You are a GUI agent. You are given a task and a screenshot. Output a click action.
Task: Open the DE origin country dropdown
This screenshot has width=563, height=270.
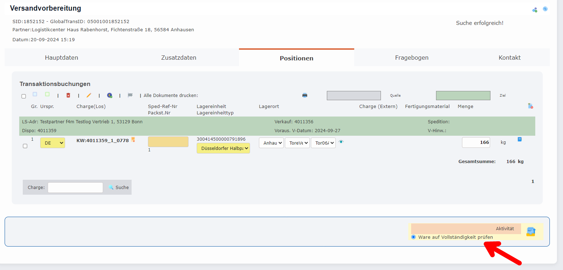(x=52, y=143)
